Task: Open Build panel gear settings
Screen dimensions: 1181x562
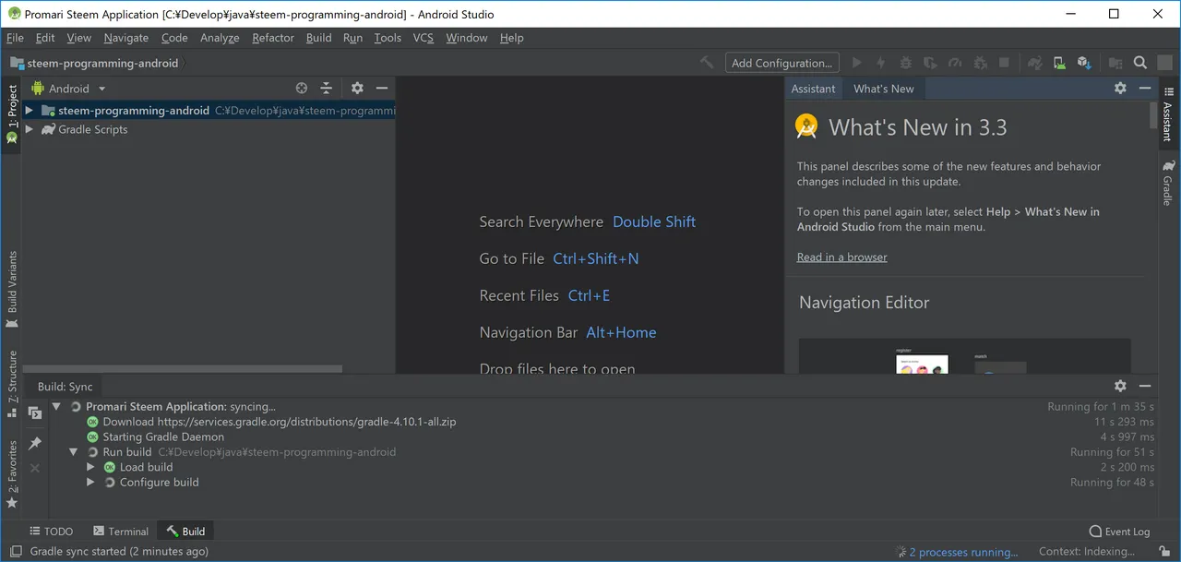Action: coord(1120,387)
